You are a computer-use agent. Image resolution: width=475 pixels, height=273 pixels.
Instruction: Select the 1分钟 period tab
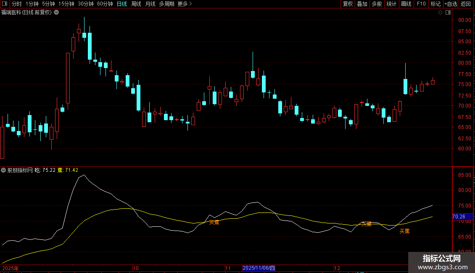[32, 4]
